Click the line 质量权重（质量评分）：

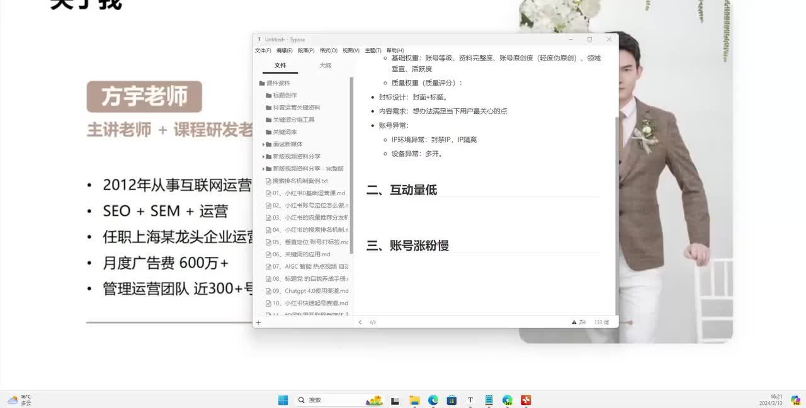427,82
